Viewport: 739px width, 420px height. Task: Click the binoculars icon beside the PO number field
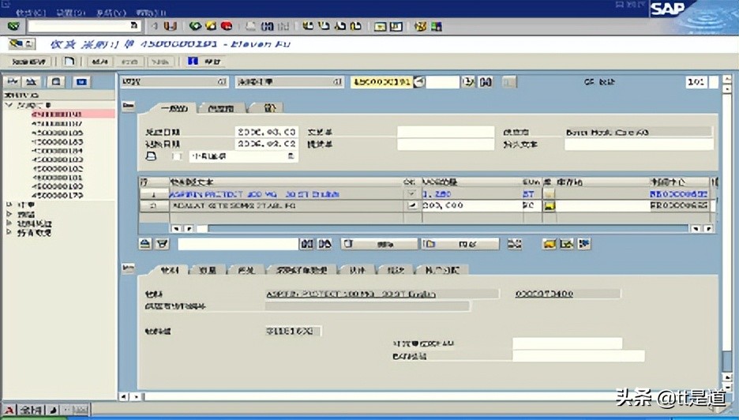click(486, 82)
